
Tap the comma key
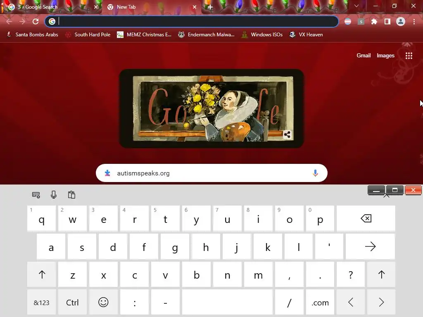tap(289, 274)
